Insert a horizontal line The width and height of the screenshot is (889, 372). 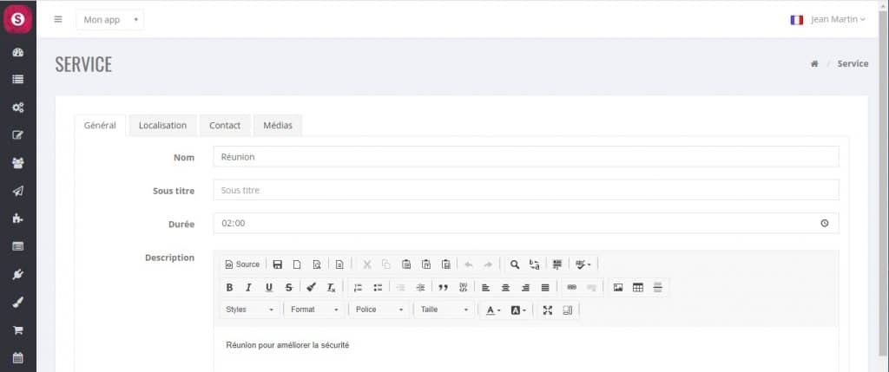[658, 288]
